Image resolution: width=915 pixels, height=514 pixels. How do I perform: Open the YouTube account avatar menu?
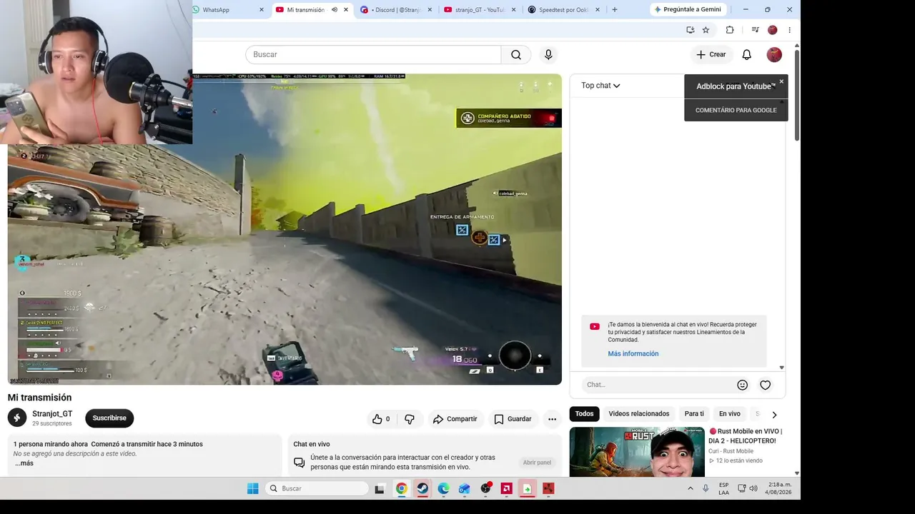[774, 54]
